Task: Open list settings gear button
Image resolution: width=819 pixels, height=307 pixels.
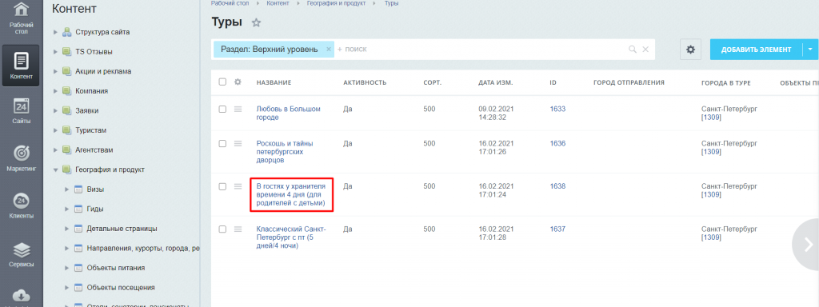Action: 690,50
